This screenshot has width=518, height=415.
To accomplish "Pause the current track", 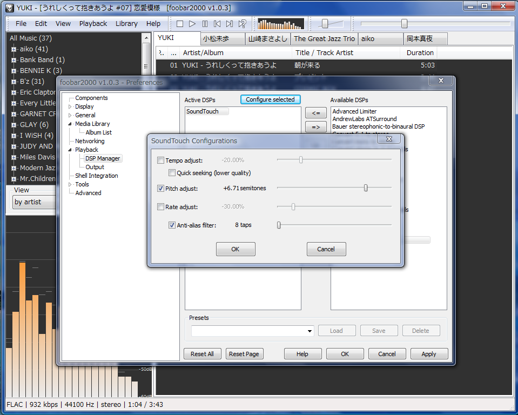I will pyautogui.click(x=205, y=24).
